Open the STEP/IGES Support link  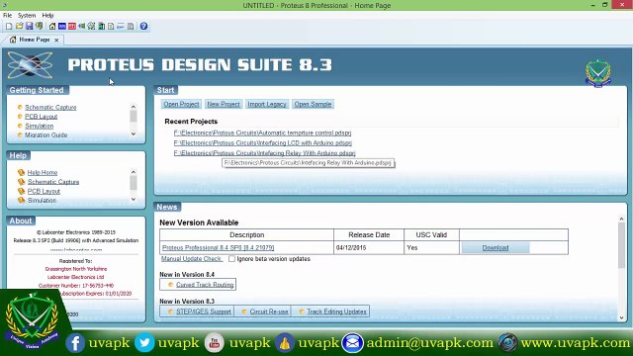pyautogui.click(x=204, y=311)
